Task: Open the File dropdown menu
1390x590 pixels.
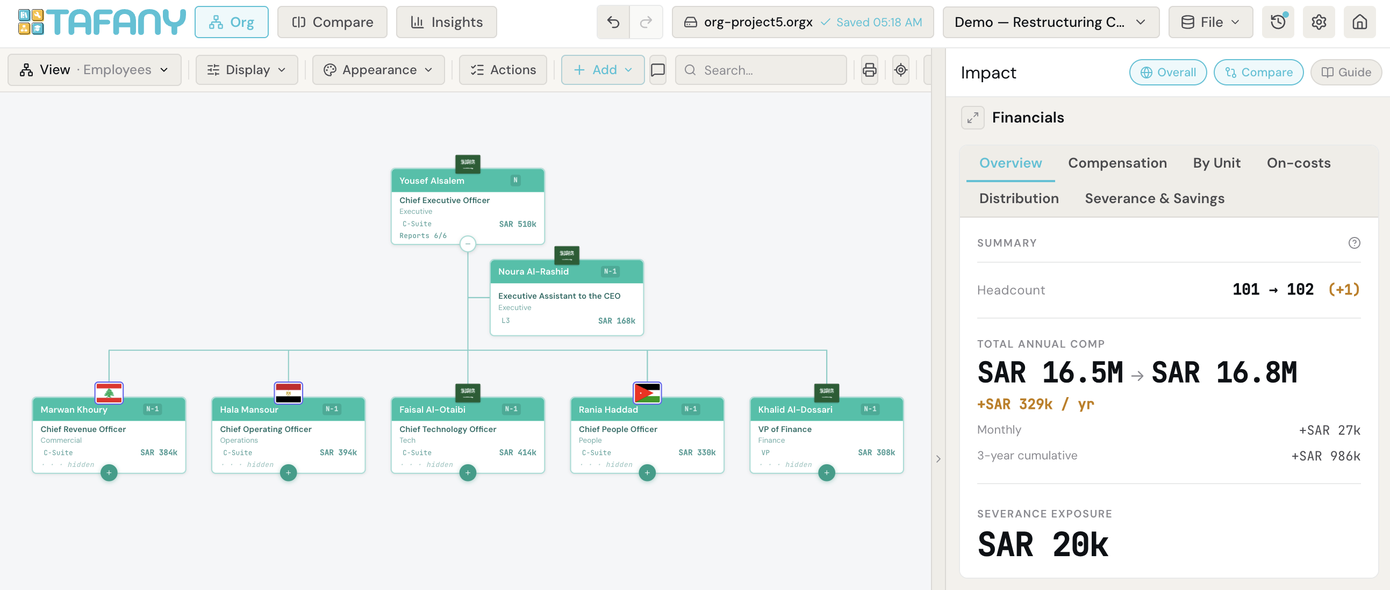Action: [1210, 22]
